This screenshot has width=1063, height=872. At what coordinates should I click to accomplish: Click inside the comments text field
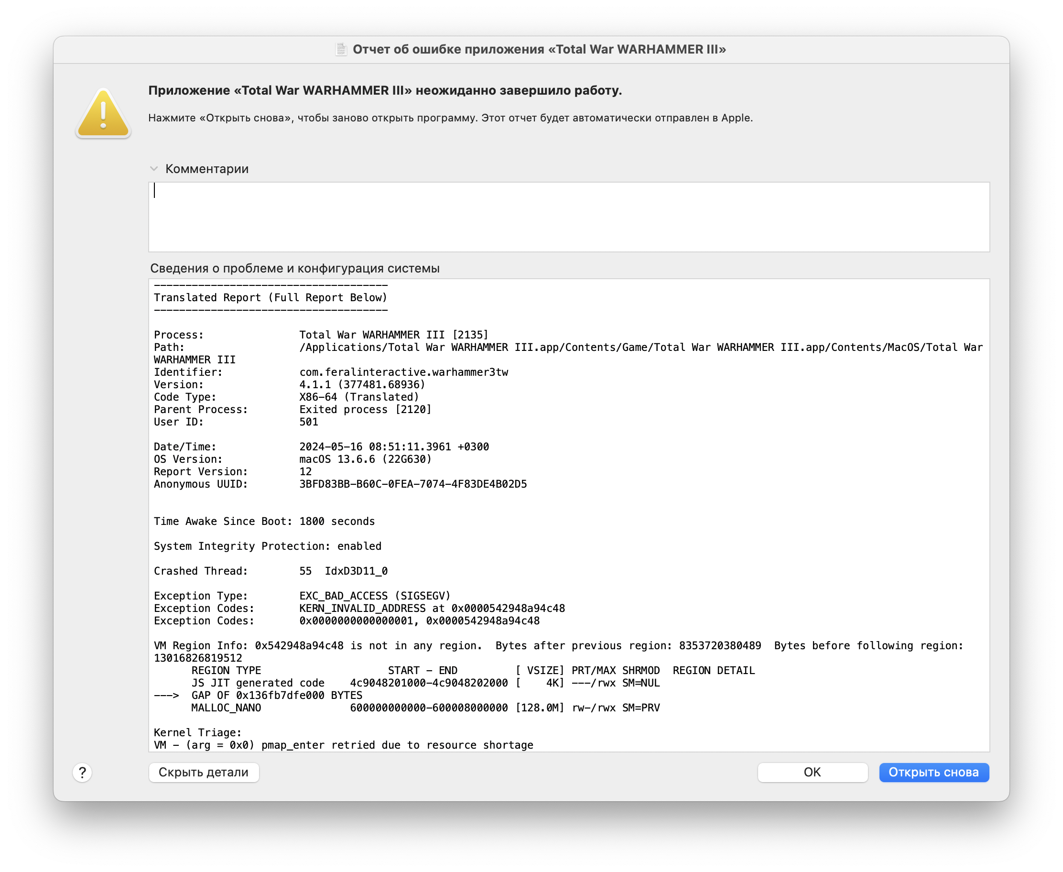(568, 217)
